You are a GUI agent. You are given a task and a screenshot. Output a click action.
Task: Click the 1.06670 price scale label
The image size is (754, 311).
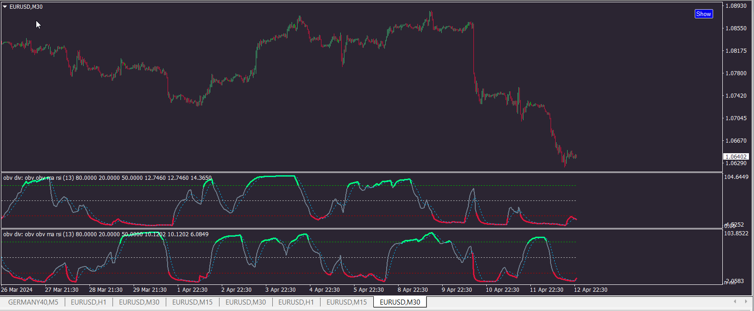(736, 141)
